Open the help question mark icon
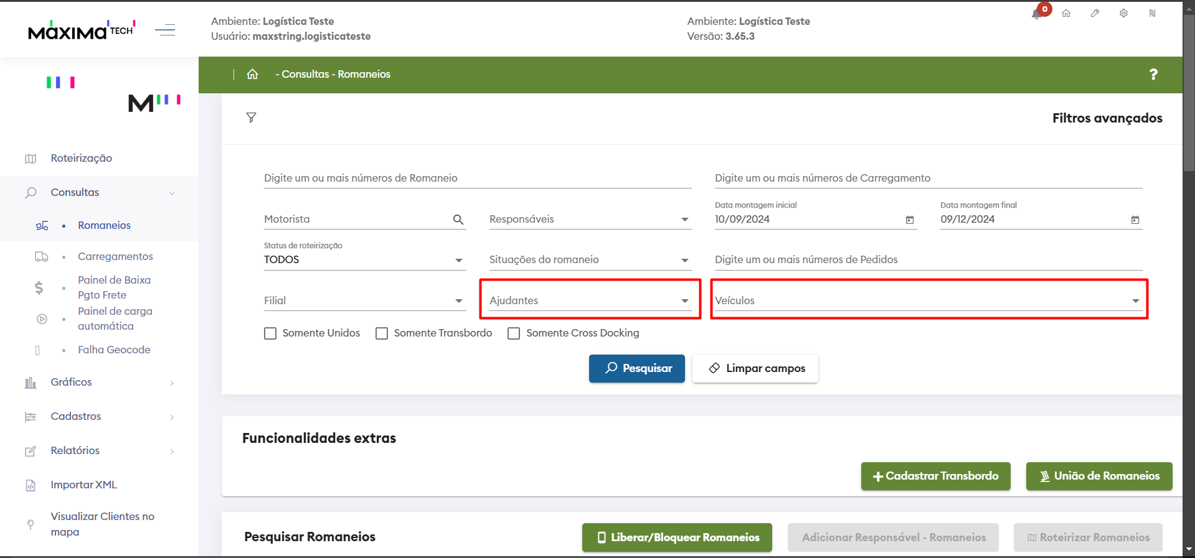 [x=1153, y=74]
